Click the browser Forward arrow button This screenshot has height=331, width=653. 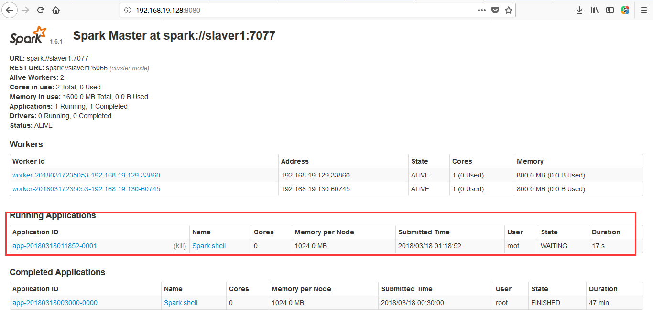pyautogui.click(x=26, y=10)
